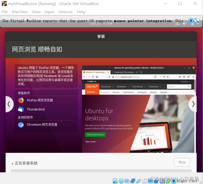This screenshot has width=203, height=184.
Task: Click the Firefox screenshot slide image
Action: (139, 109)
